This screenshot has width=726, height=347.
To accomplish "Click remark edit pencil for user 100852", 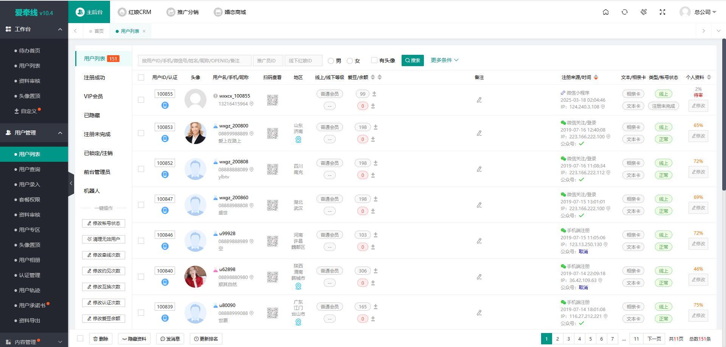I will (x=479, y=169).
